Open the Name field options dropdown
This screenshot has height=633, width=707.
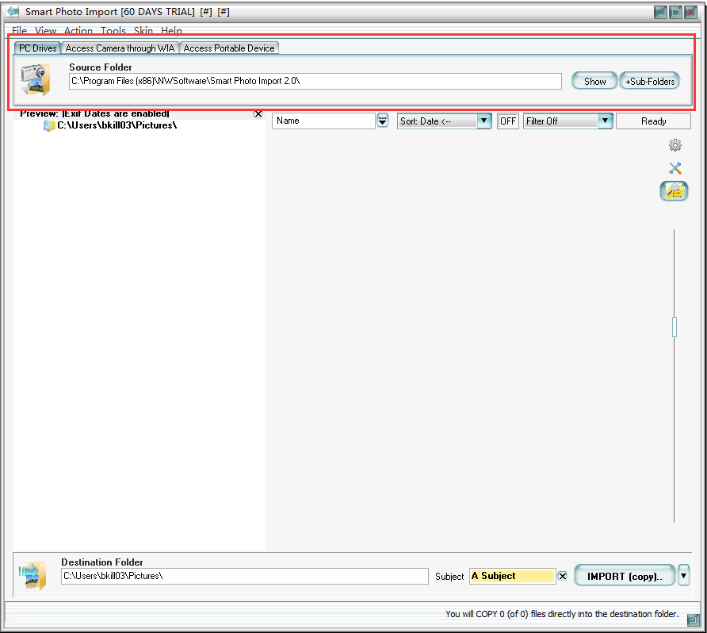[x=382, y=121]
